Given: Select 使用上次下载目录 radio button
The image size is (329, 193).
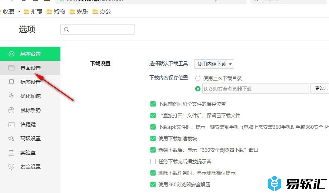Looking at the screenshot, I should tap(197, 78).
